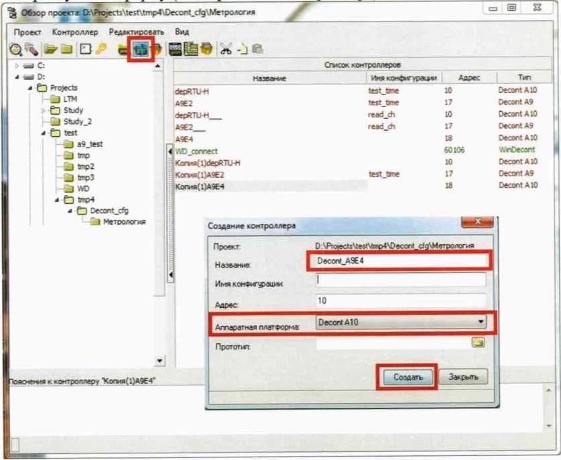Collapse the Projects folder node

click(30, 88)
